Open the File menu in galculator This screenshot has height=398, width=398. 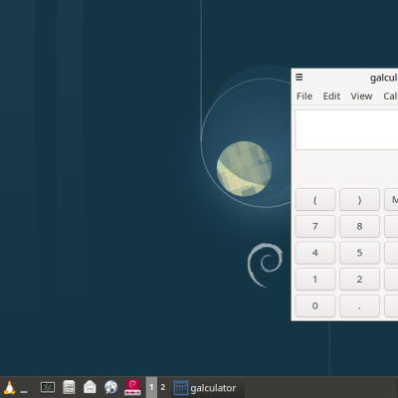(304, 97)
